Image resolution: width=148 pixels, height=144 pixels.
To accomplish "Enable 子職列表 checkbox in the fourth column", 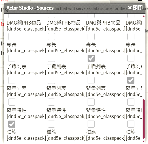I will pyautogui.click(x=131, y=58).
